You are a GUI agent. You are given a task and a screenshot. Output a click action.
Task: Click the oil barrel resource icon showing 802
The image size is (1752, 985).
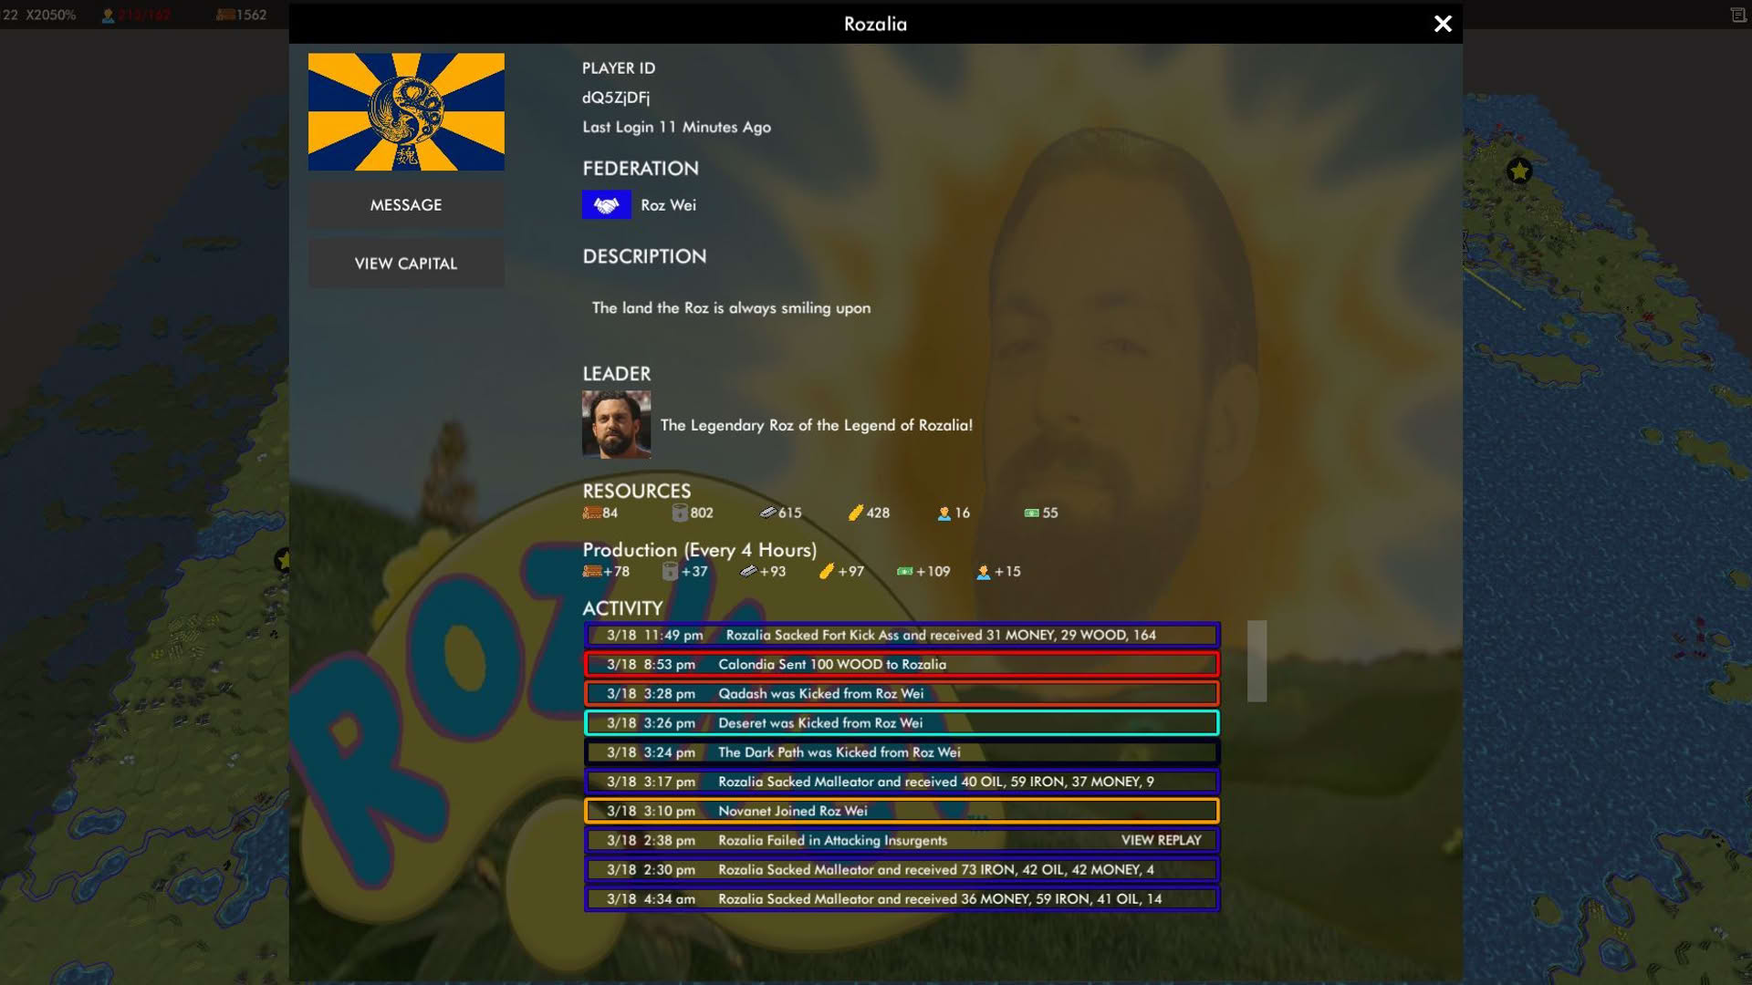click(680, 513)
